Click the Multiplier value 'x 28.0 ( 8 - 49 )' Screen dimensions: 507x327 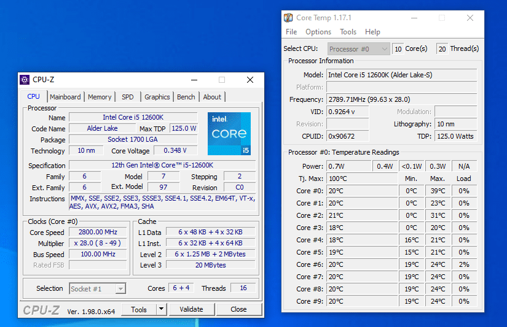click(98, 243)
